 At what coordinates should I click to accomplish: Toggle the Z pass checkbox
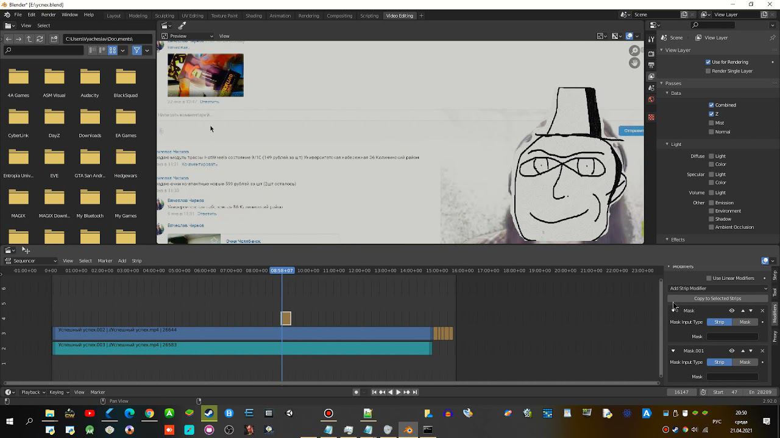(711, 114)
